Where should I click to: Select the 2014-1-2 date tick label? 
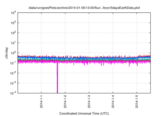(65, 102)
